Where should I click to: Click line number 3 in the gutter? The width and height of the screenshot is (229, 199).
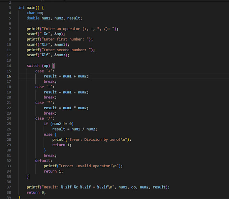tap(10, 8)
